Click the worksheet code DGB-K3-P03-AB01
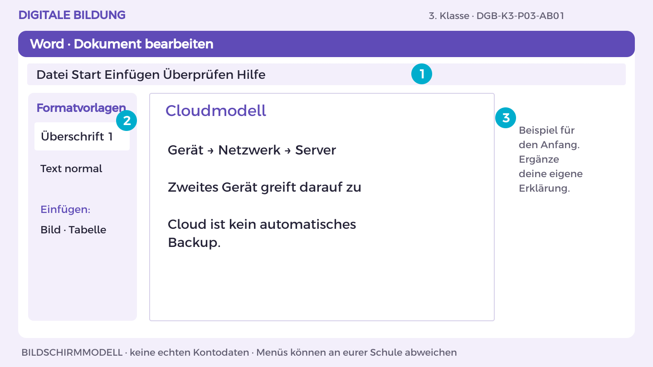 (x=520, y=16)
